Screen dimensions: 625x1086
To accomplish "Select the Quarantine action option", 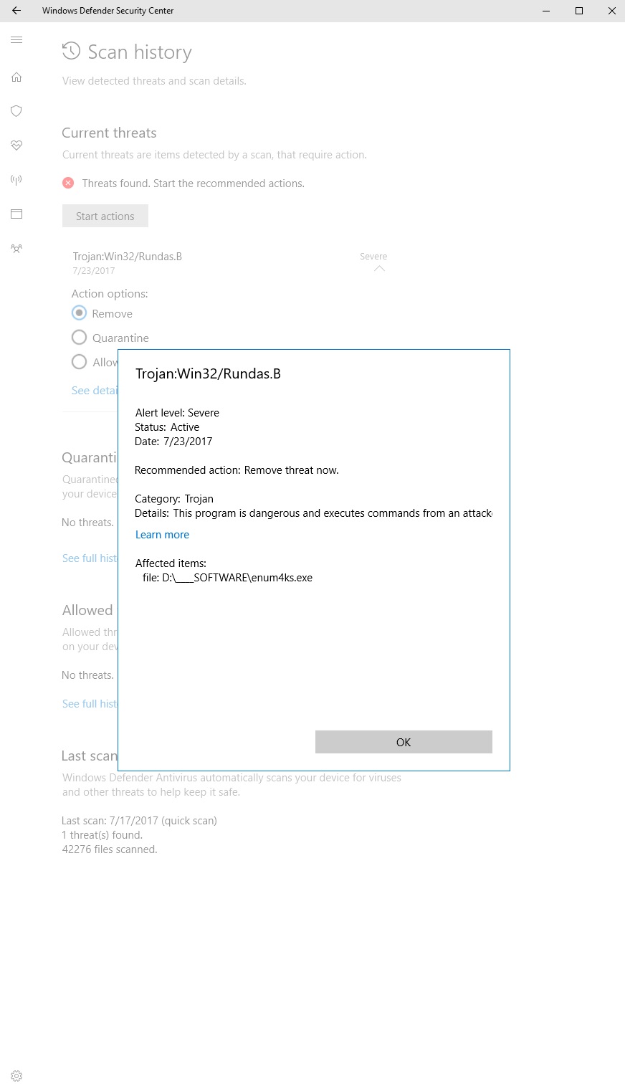I will point(79,338).
